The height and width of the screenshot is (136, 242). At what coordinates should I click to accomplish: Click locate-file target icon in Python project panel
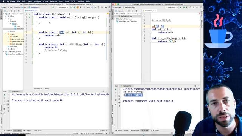tap(129, 11)
